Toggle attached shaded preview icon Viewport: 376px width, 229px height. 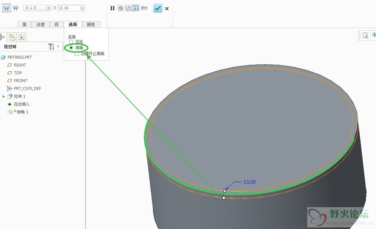[x=136, y=8]
